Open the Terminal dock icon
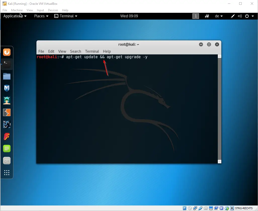The height and width of the screenshot is (211, 258). pyautogui.click(x=7, y=64)
